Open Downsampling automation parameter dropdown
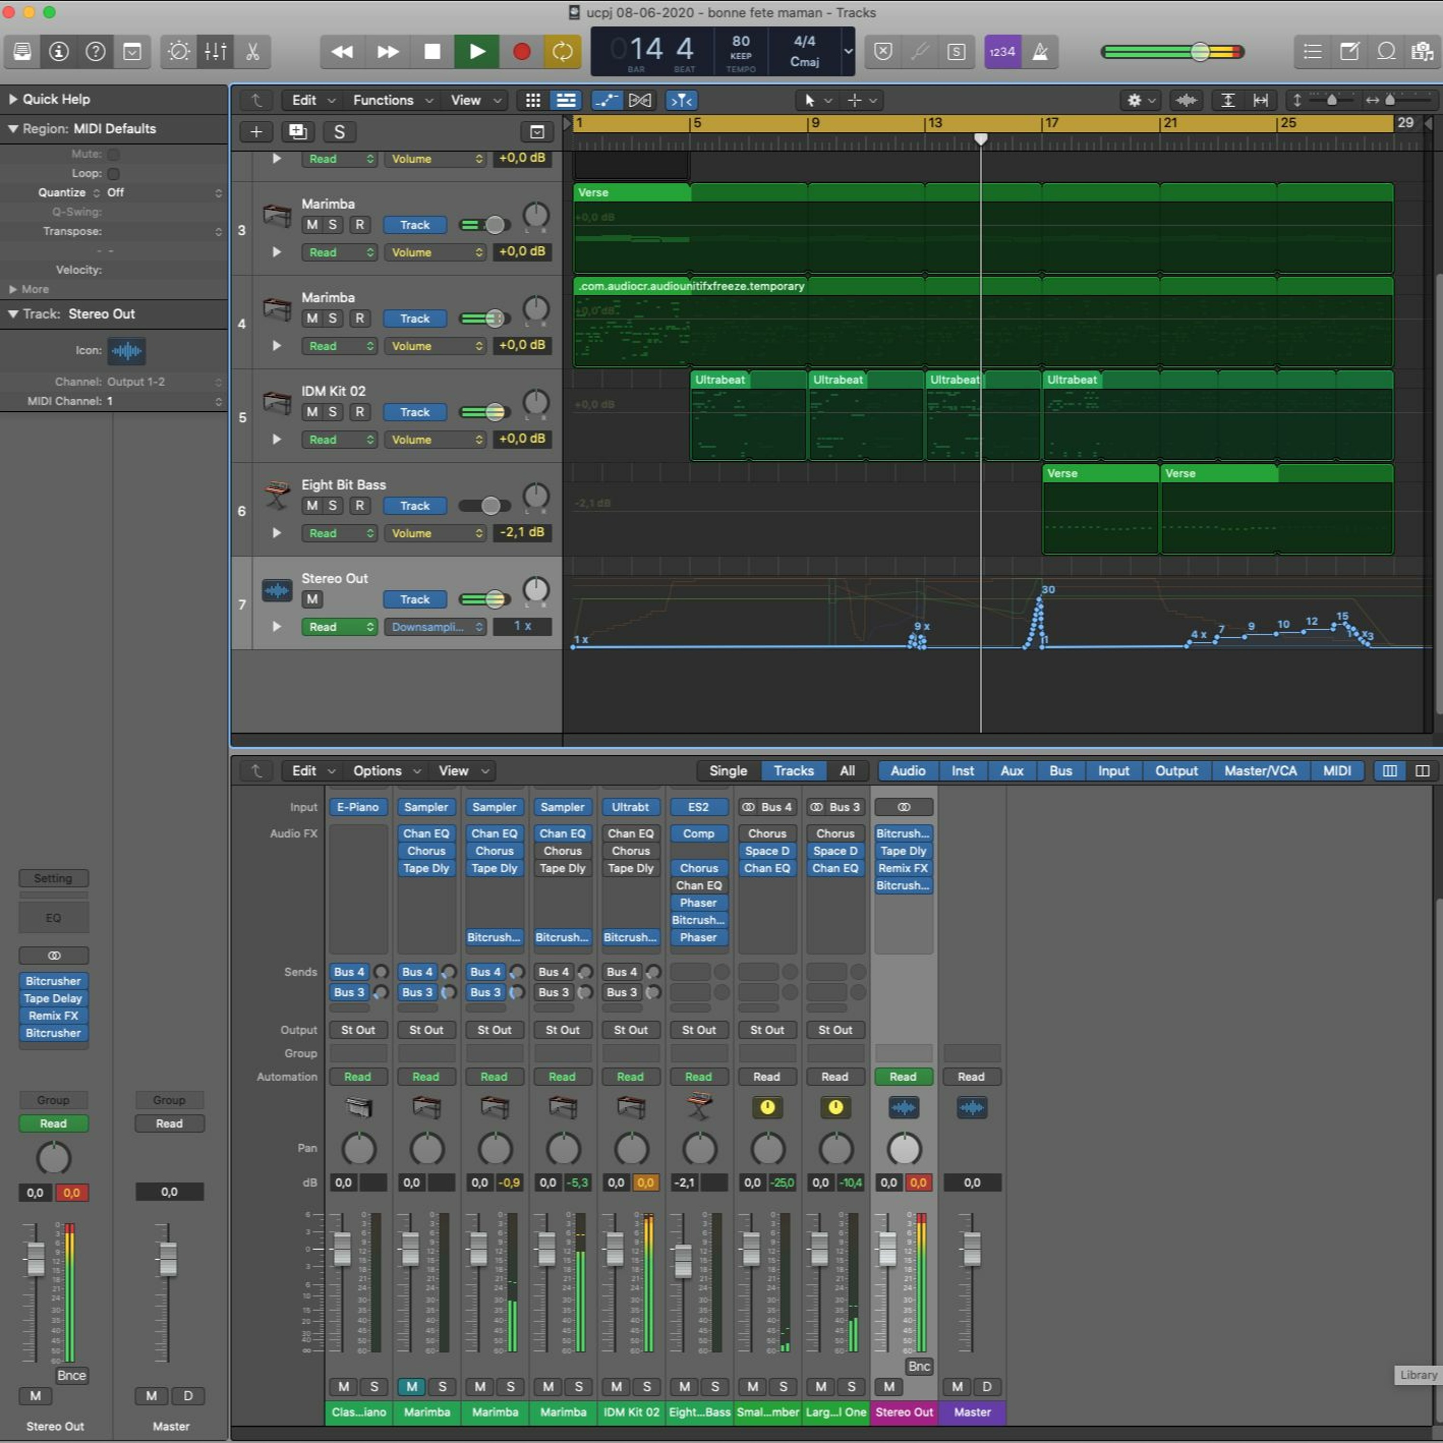This screenshot has height=1443, width=1443. pos(435,627)
